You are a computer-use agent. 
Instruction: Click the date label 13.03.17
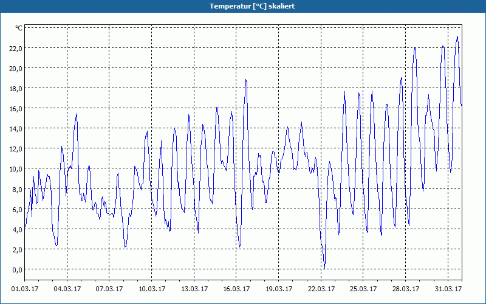(x=194, y=289)
